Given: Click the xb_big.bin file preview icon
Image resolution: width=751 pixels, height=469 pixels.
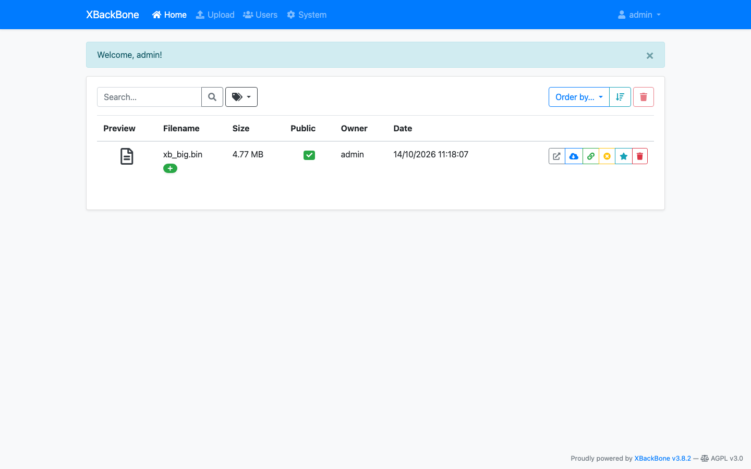Looking at the screenshot, I should coord(127,156).
